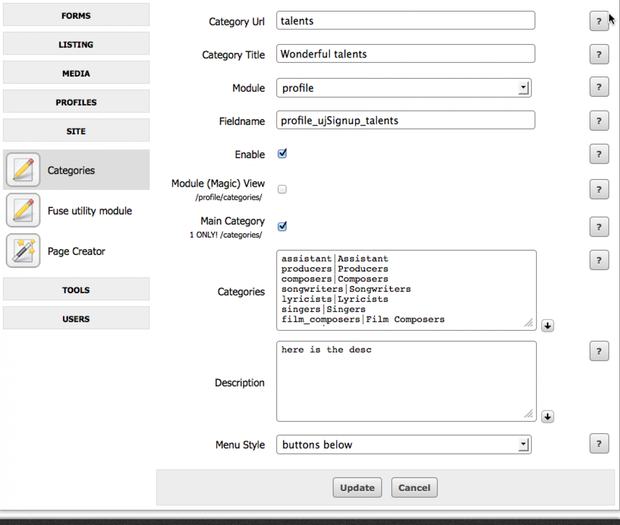Expand the TOOLS sidebar section
Viewport: 620px width, 525px height.
click(76, 290)
